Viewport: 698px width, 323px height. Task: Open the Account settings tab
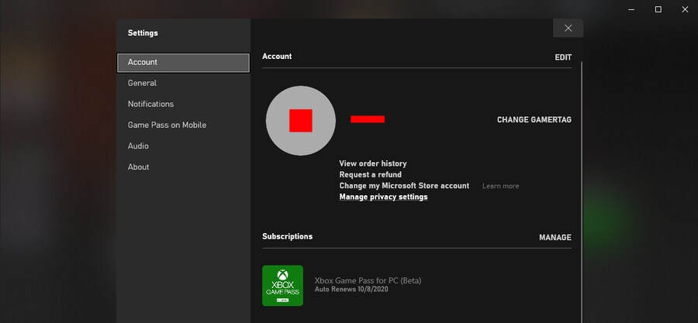(x=183, y=63)
